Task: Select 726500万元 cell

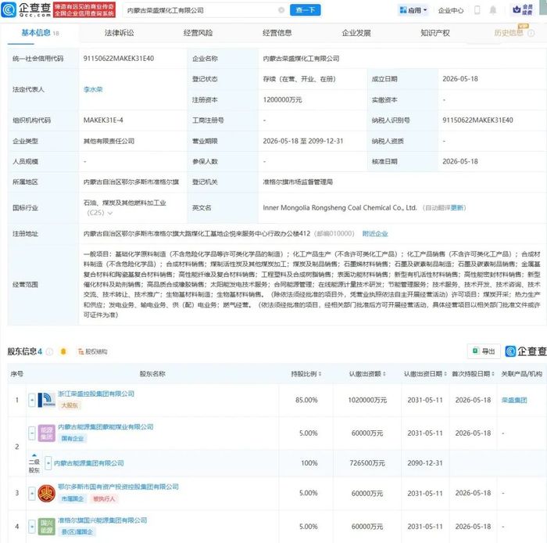Action: [x=367, y=463]
